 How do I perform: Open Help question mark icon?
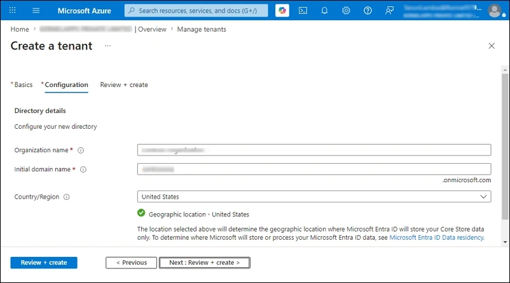click(x=368, y=10)
